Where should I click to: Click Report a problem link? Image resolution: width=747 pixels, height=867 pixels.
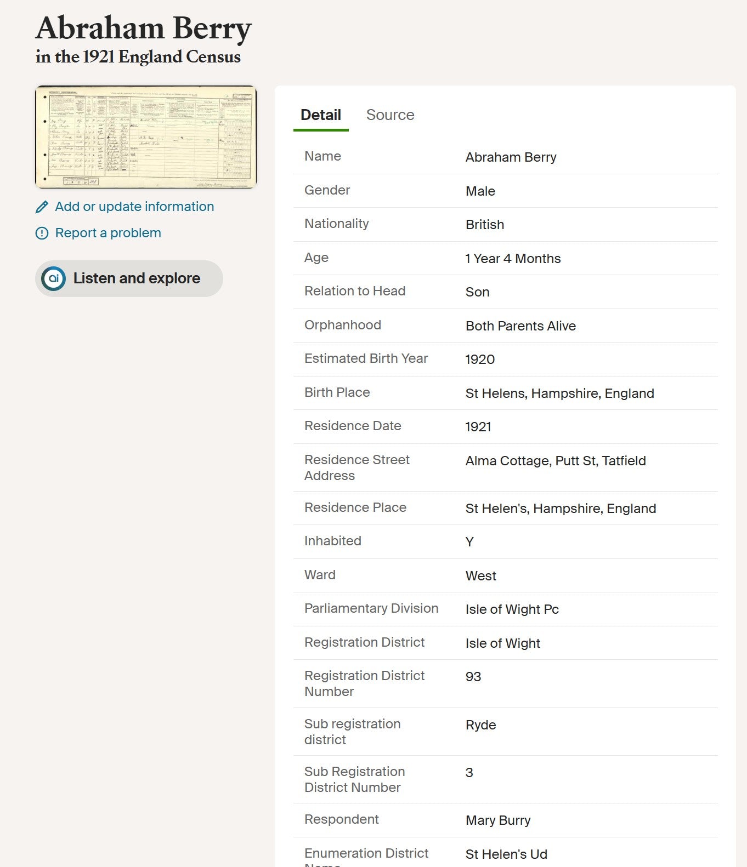(108, 233)
